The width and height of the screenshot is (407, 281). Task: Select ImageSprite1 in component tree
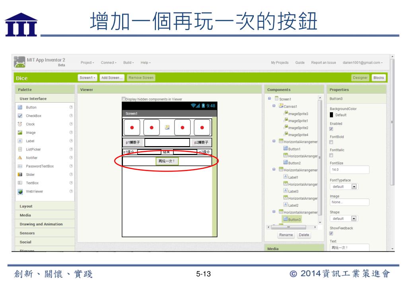pos(298,121)
